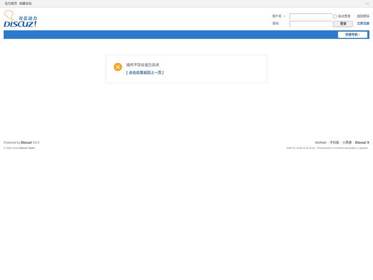Click the 密码 label
The height and width of the screenshot is (280, 373).
(x=276, y=23)
